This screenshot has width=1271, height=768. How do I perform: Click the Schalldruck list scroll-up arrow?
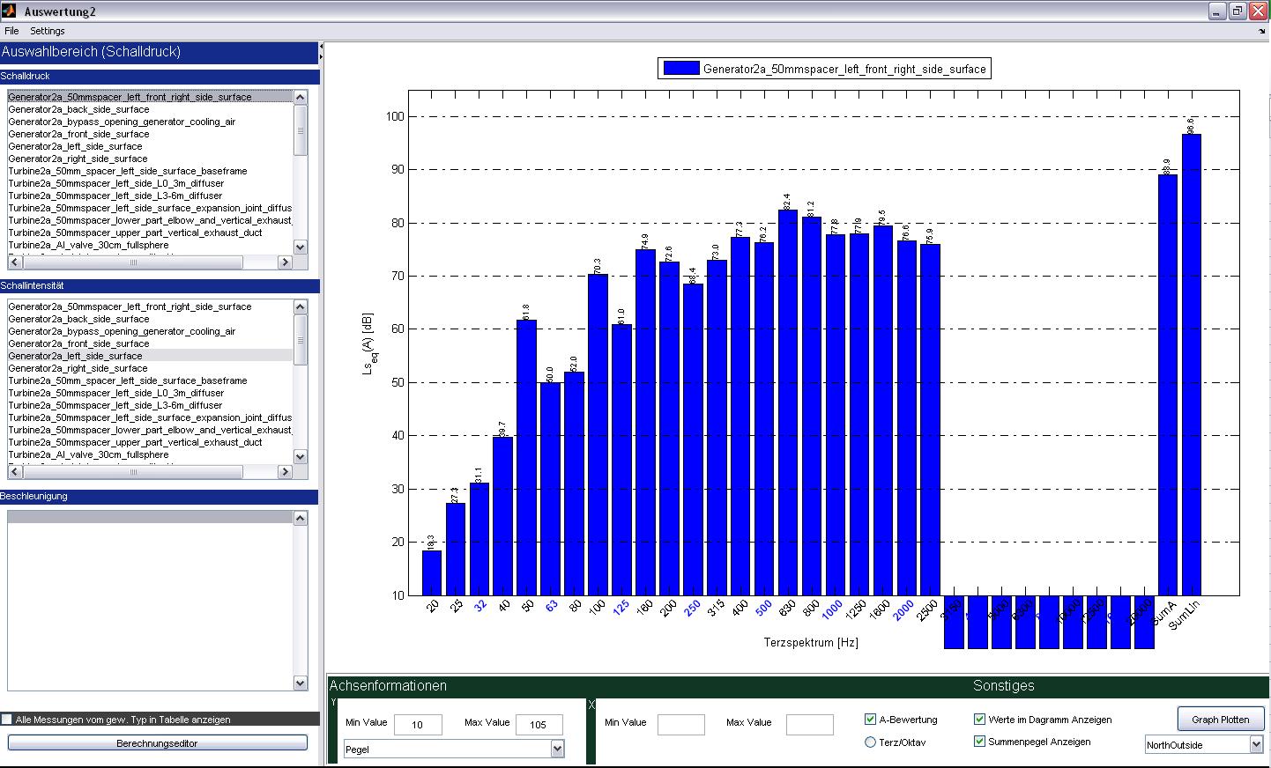pyautogui.click(x=300, y=97)
